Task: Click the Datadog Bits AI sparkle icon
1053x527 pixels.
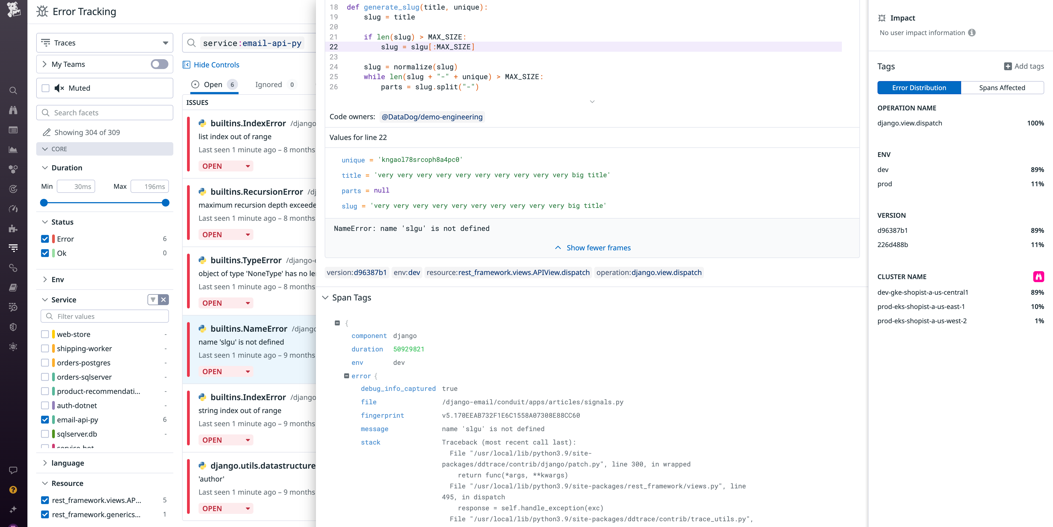Action: point(13,509)
